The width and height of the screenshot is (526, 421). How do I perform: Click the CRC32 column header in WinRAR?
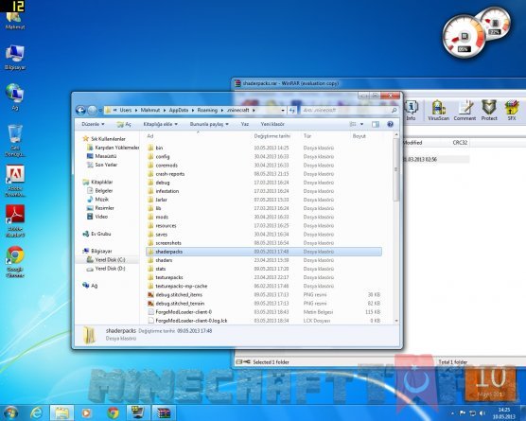[x=460, y=143]
